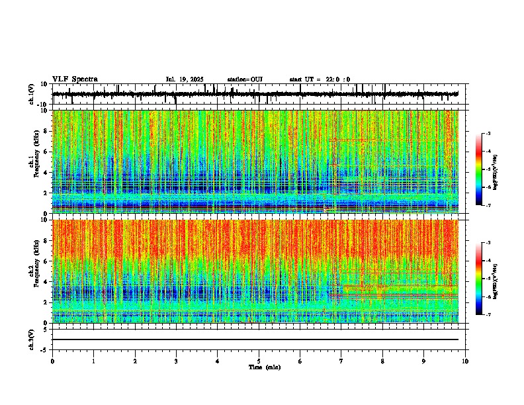The image size is (524, 405).
Task: Click the ch.1 spectrogram "4" kHz tick label
Action: click(46, 173)
